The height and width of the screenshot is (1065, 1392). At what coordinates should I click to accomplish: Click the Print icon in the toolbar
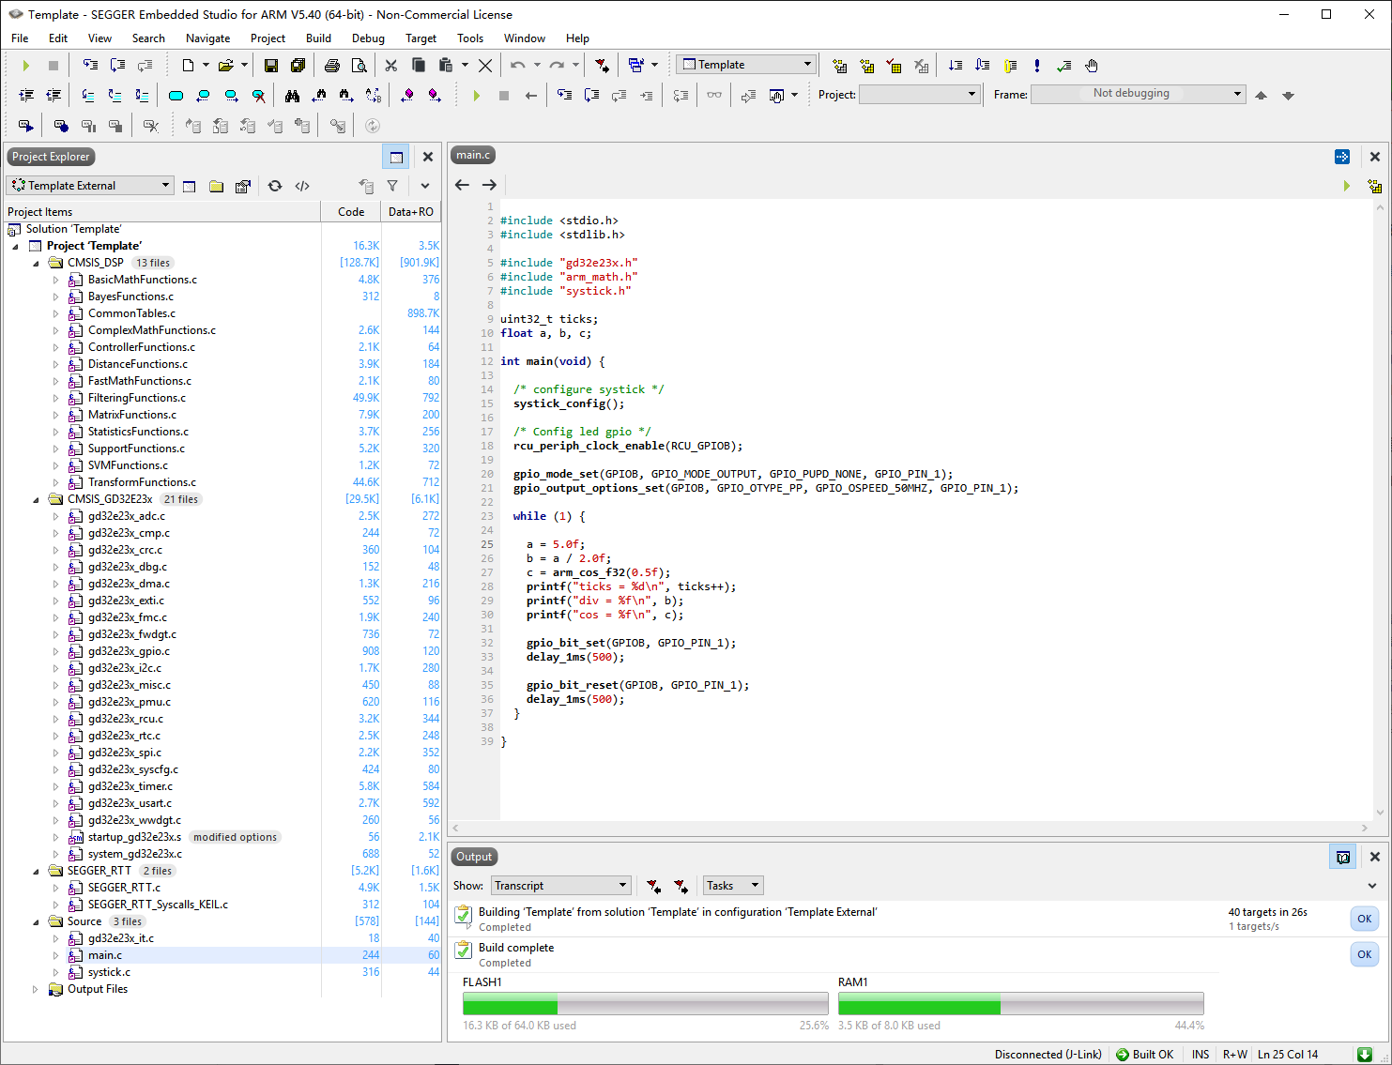(331, 66)
